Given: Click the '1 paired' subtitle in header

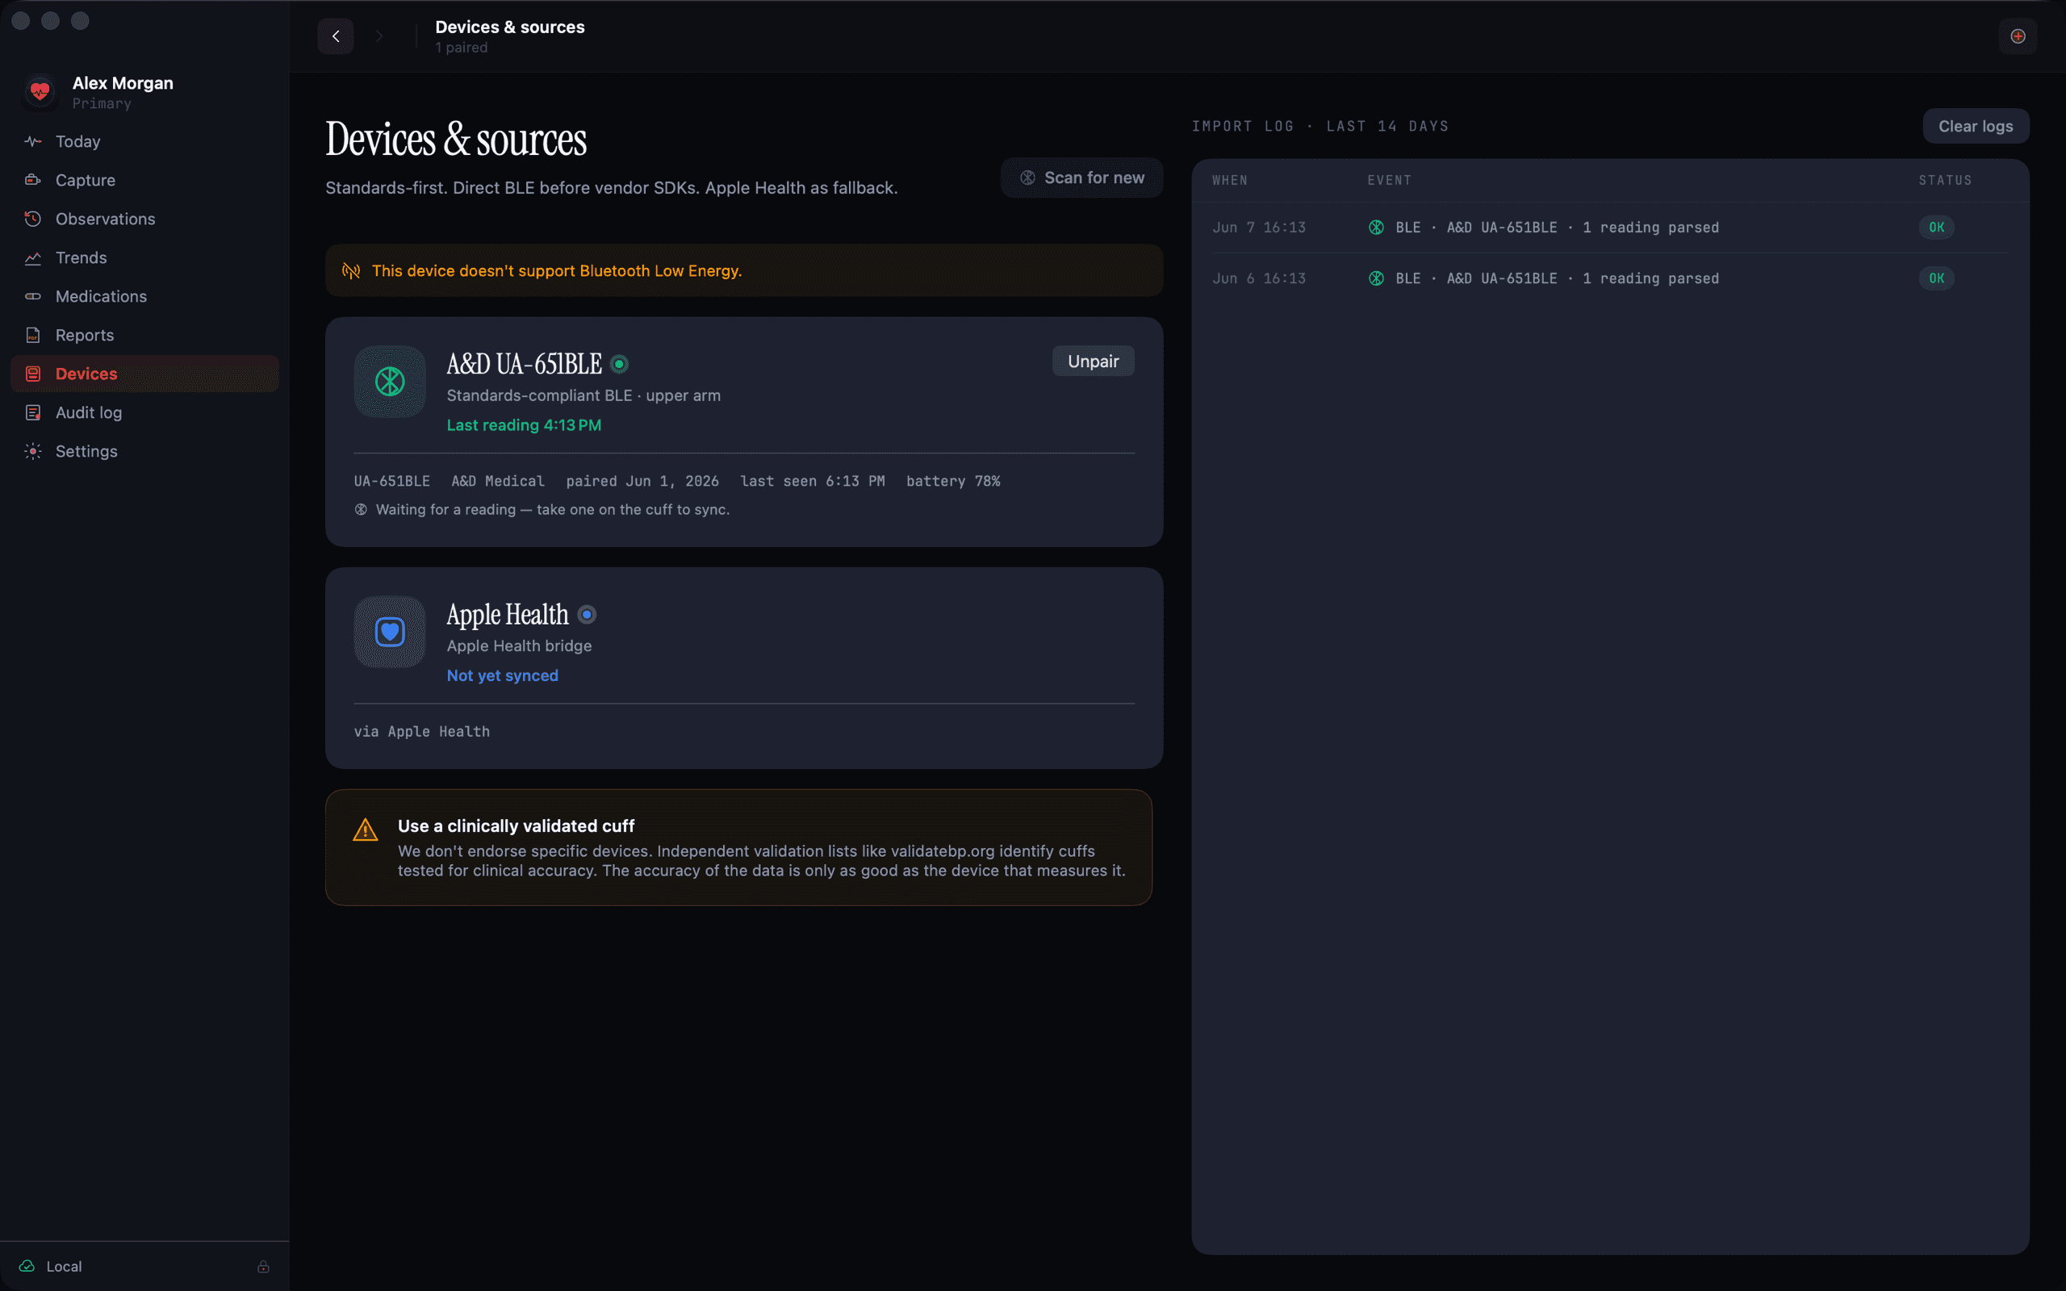Looking at the screenshot, I should pos(462,48).
